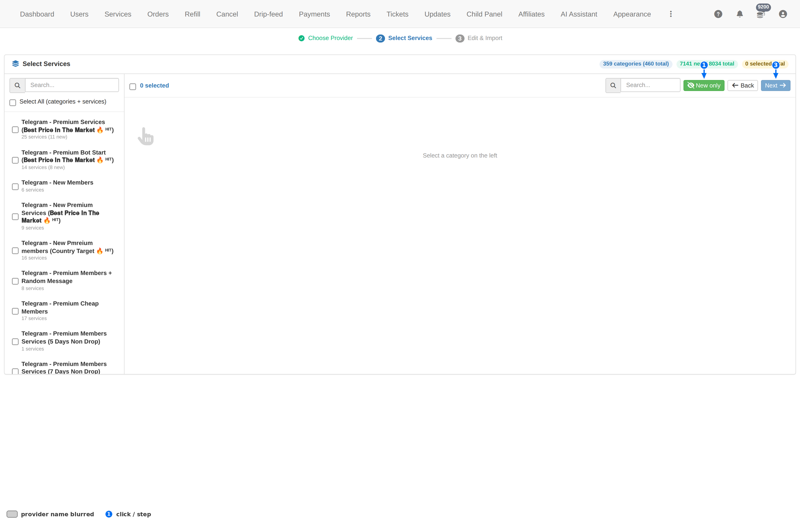Go to the Users page

pos(79,14)
